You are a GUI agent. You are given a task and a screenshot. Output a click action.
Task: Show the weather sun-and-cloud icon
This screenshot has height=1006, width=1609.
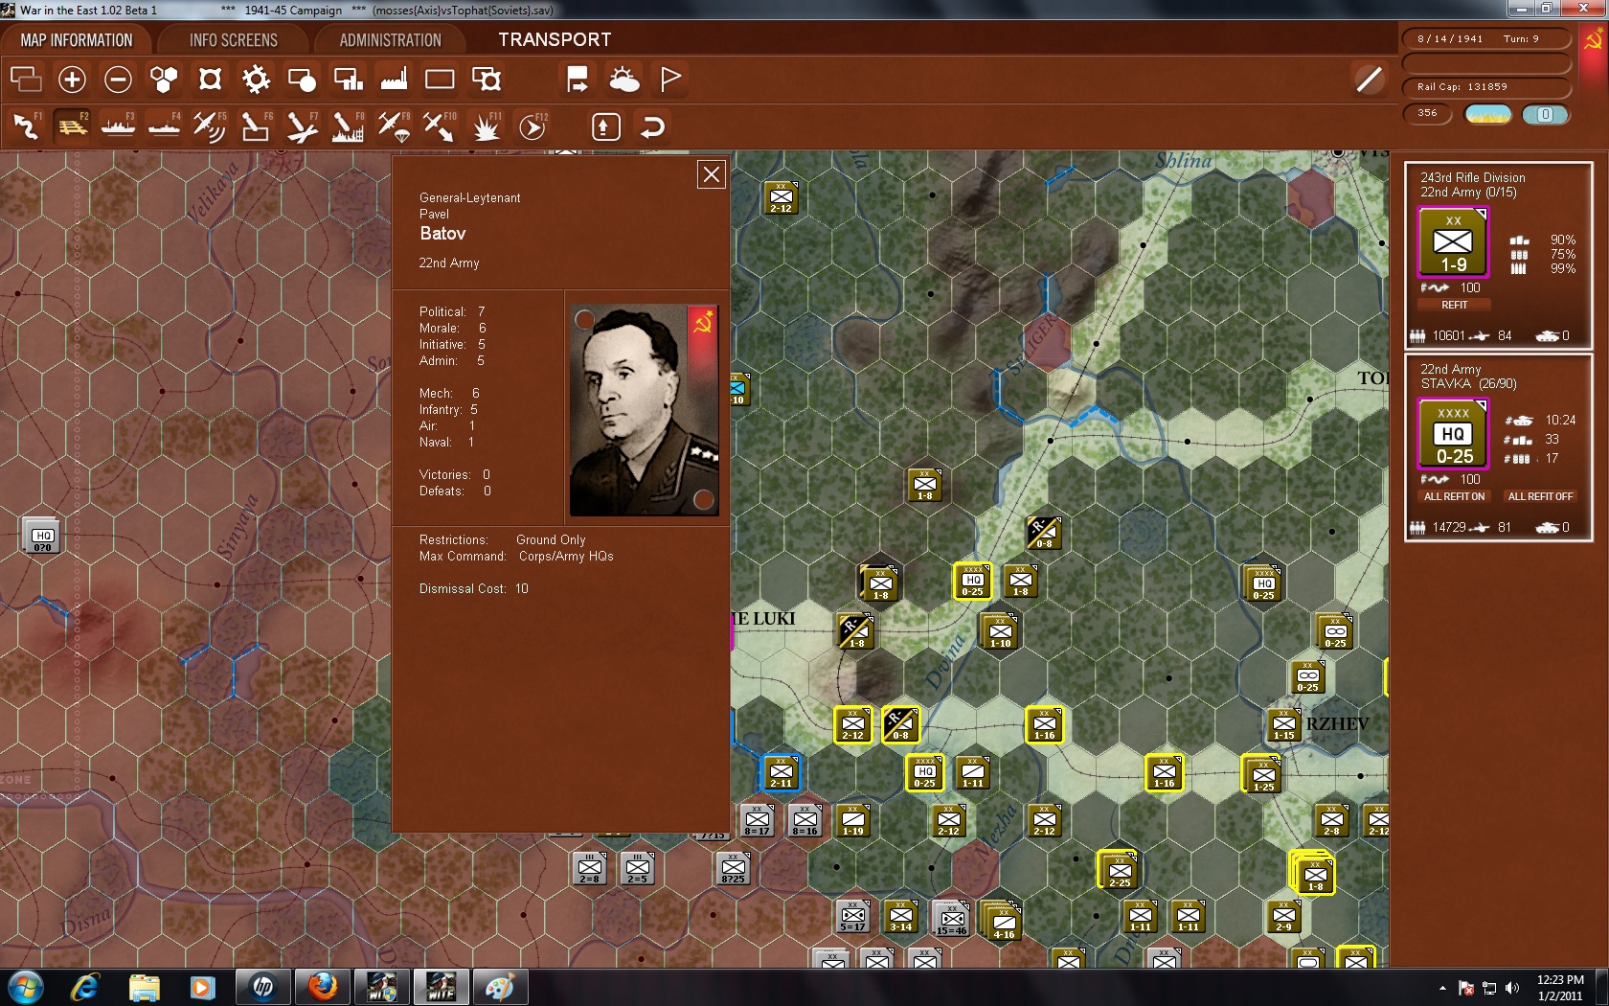pyautogui.click(x=624, y=80)
